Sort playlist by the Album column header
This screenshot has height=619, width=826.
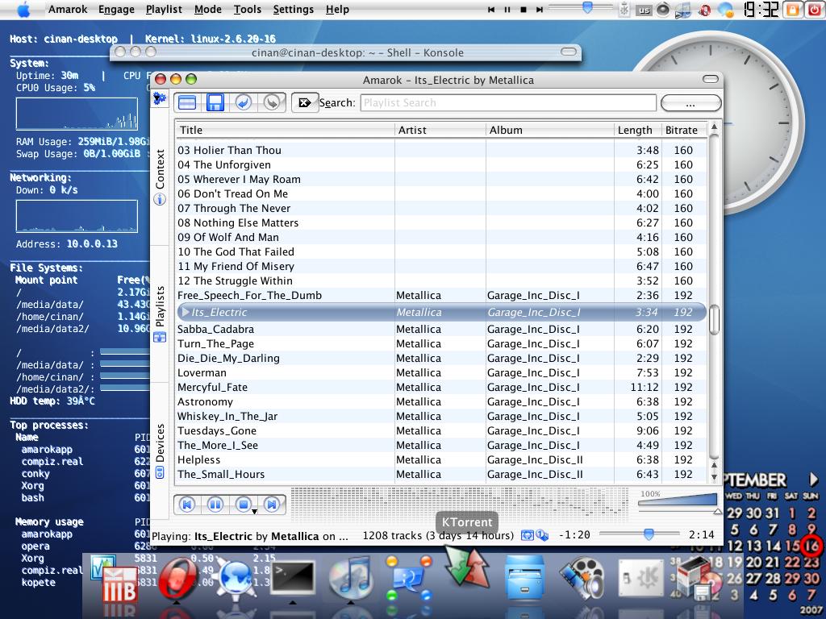(549, 130)
